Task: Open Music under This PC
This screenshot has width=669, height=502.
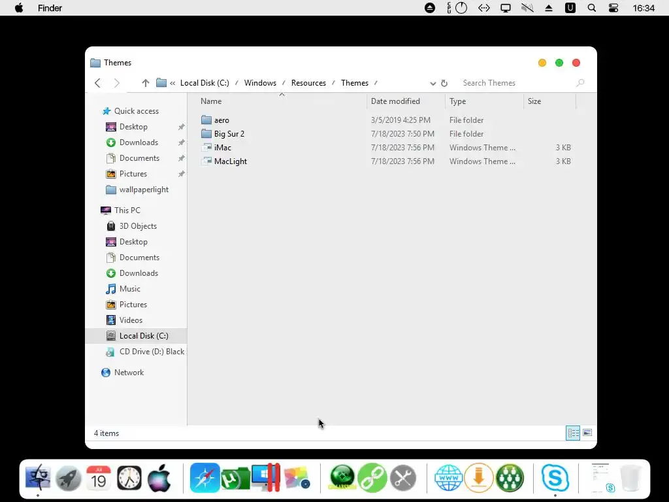Action: coord(130,288)
